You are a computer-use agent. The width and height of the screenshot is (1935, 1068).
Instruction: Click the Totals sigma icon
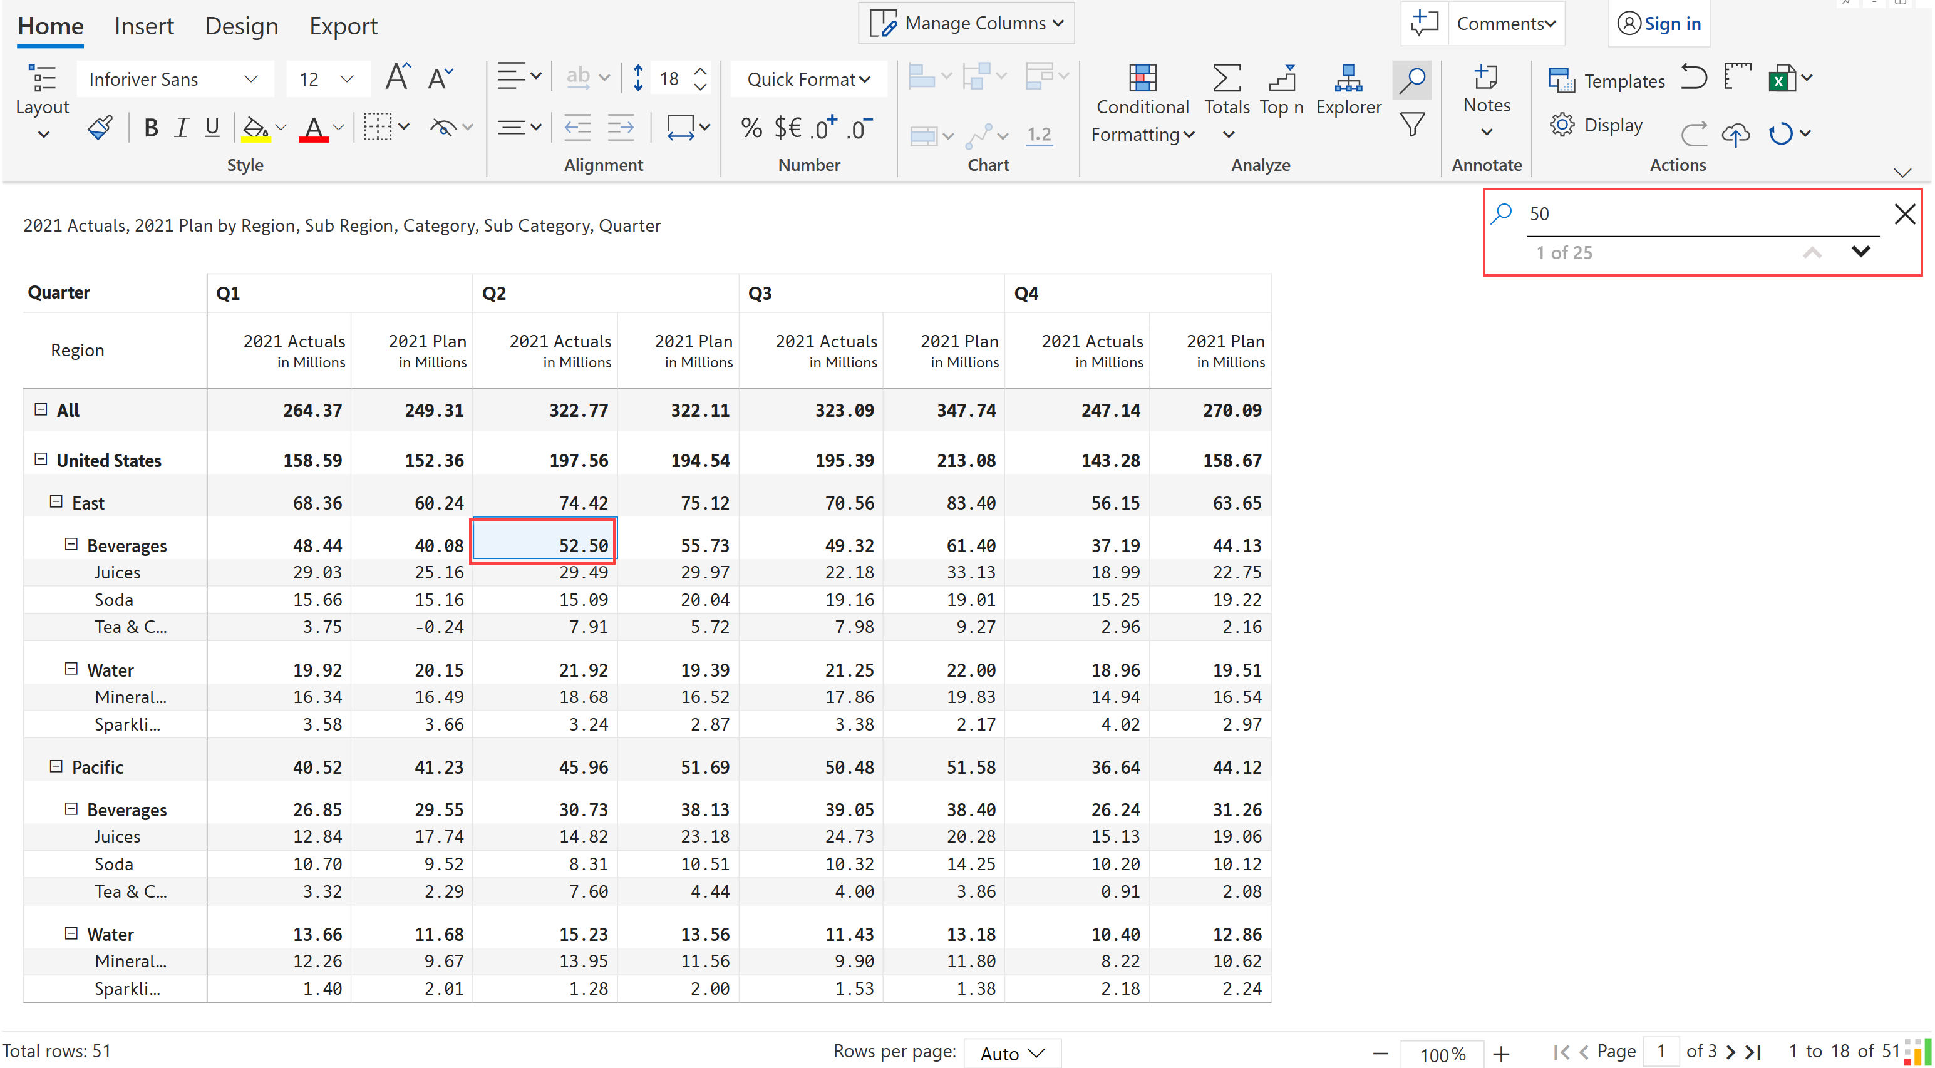[1226, 90]
